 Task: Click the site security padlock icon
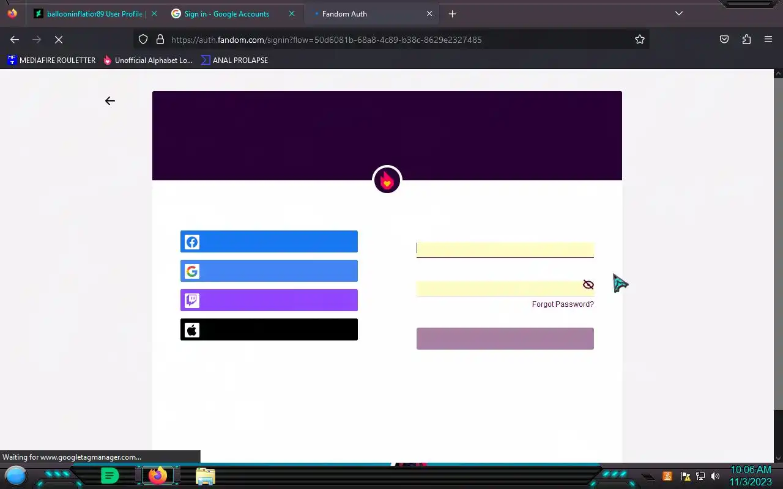click(x=160, y=40)
